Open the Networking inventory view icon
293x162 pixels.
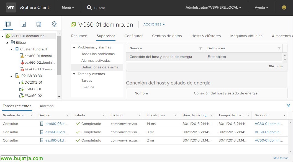point(54,24)
